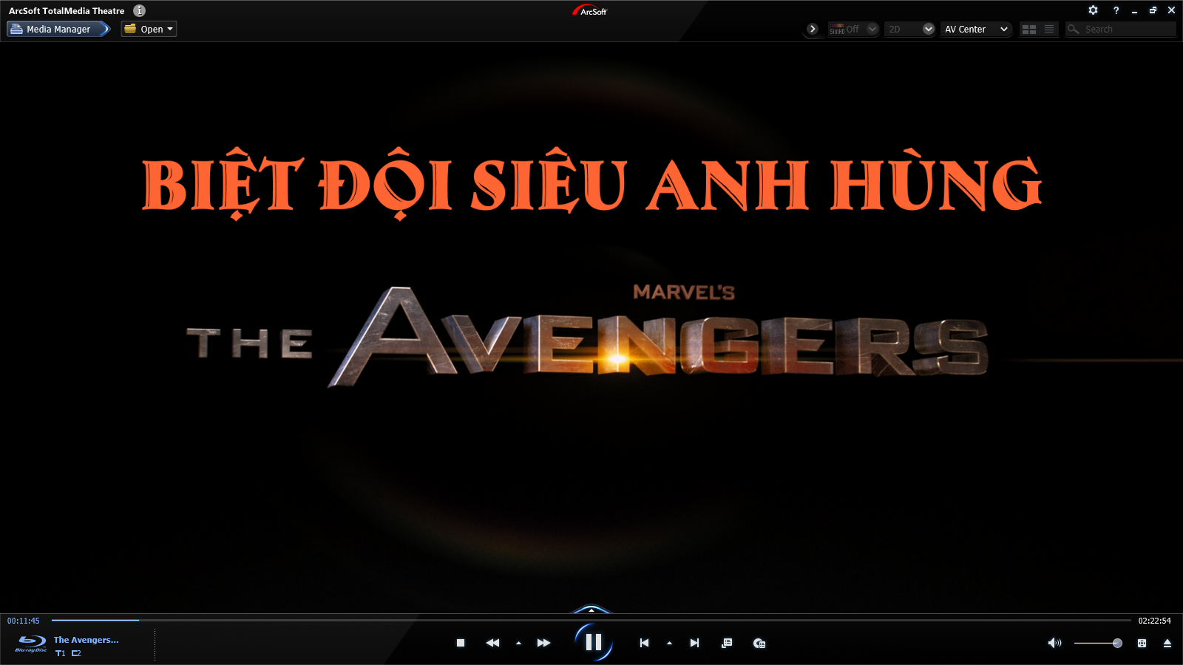Pause the movie playback
The height and width of the screenshot is (665, 1183).
pyautogui.click(x=594, y=642)
